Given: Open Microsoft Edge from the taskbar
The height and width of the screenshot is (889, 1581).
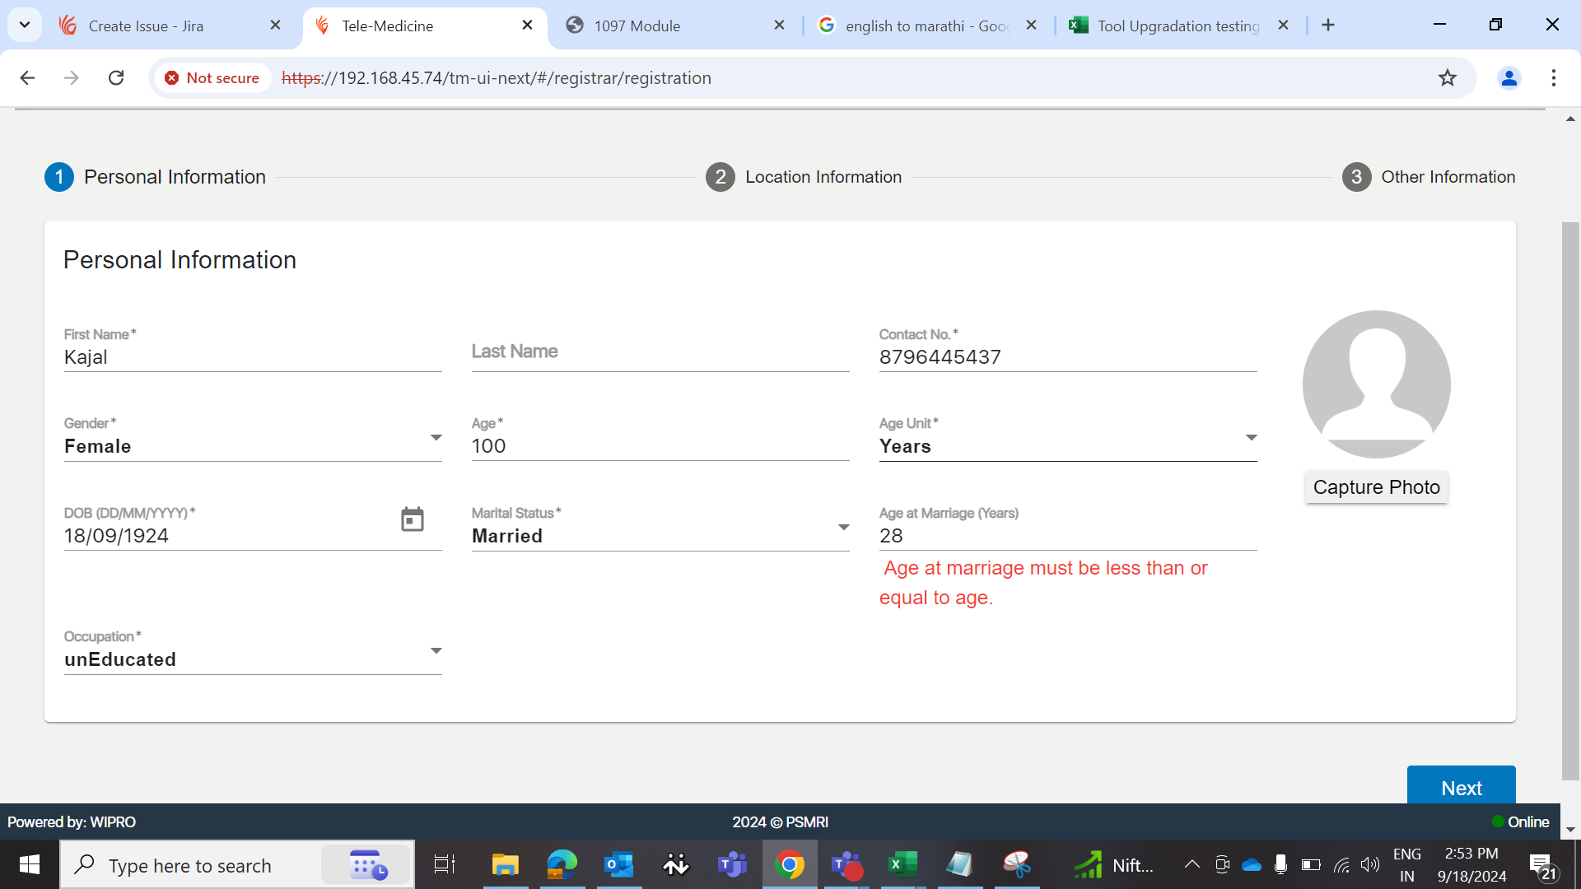Looking at the screenshot, I should (x=562, y=864).
